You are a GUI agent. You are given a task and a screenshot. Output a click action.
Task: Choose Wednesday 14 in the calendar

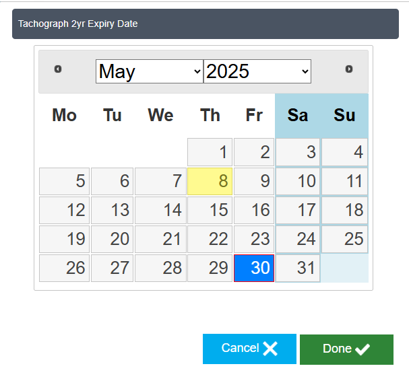click(160, 210)
